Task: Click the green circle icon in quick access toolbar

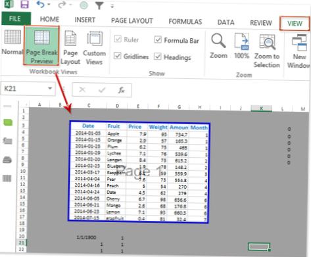Action: pos(84,5)
